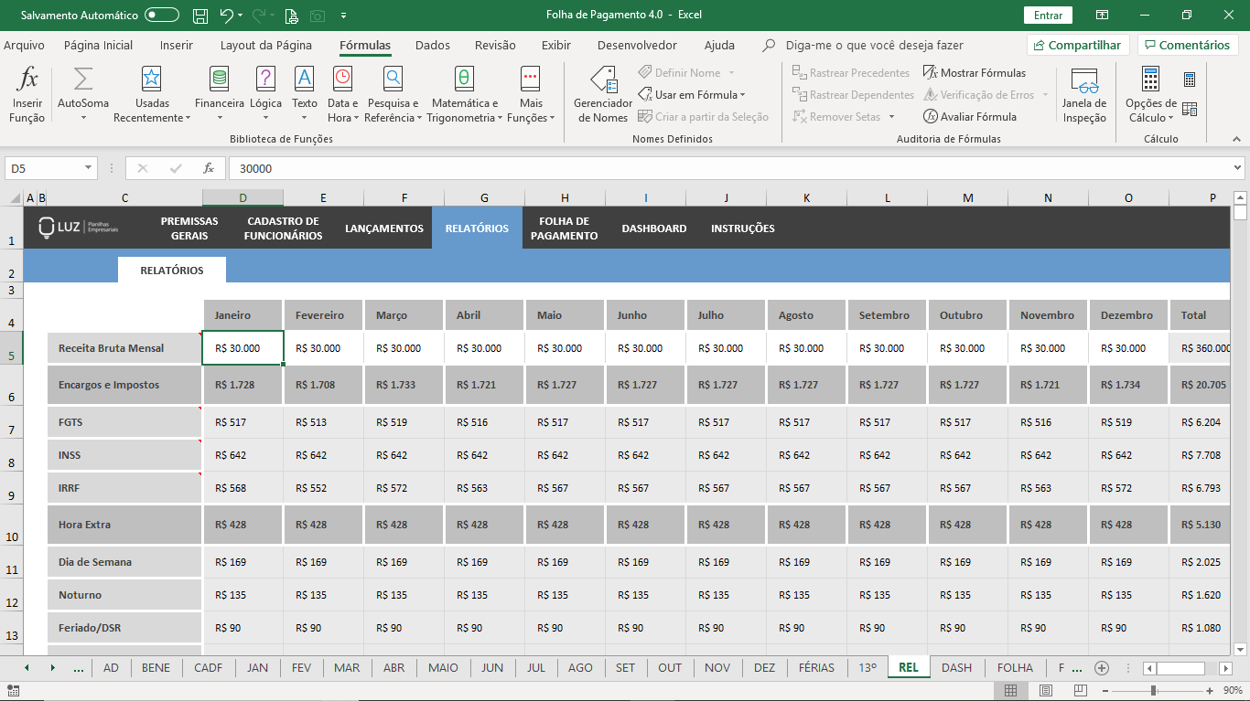Open the Dados ribbon tab
The height and width of the screenshot is (701, 1250).
pos(432,45)
